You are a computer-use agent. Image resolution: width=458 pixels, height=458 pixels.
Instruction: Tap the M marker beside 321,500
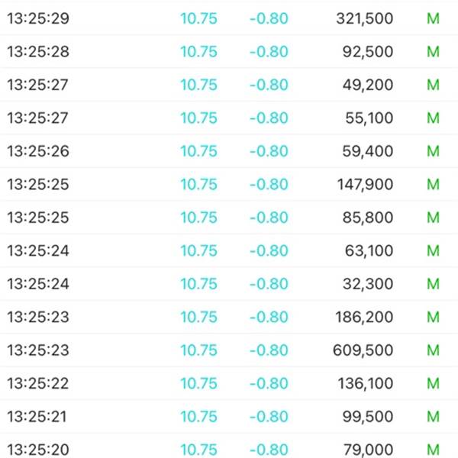click(433, 18)
